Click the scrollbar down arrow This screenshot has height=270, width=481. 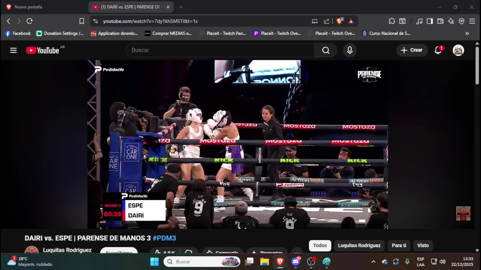pyautogui.click(x=477, y=250)
